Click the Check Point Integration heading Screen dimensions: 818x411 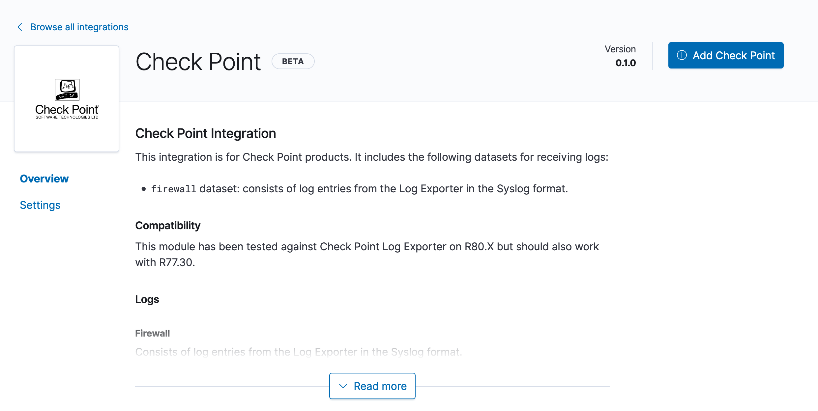pyautogui.click(x=205, y=133)
